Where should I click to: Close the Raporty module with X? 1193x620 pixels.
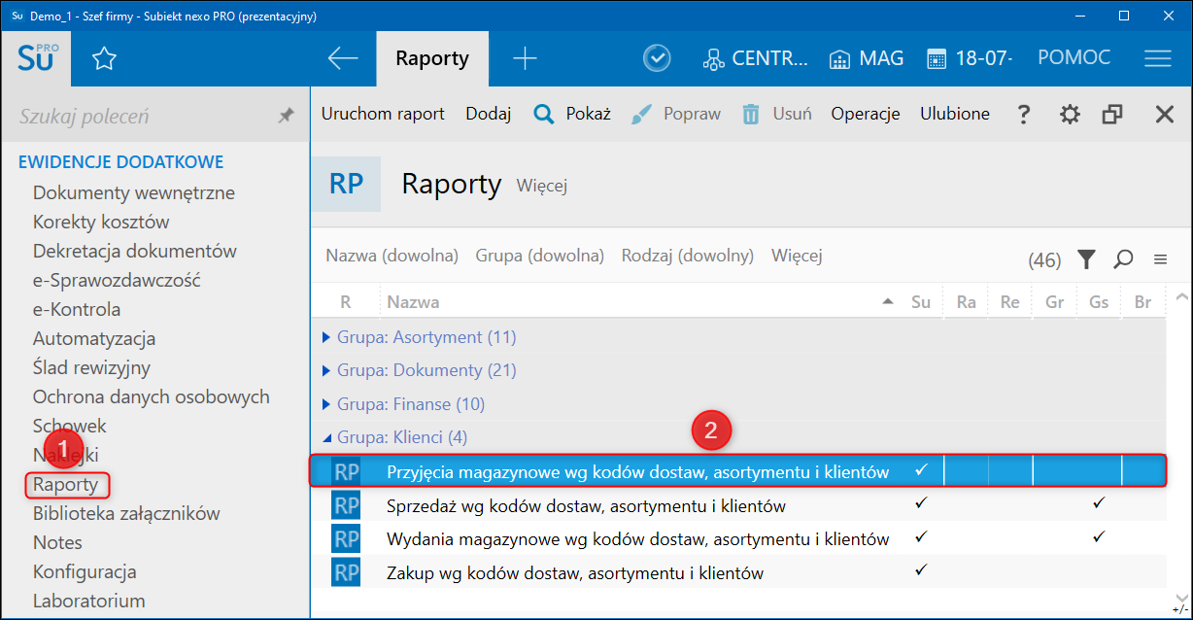pyautogui.click(x=1165, y=115)
